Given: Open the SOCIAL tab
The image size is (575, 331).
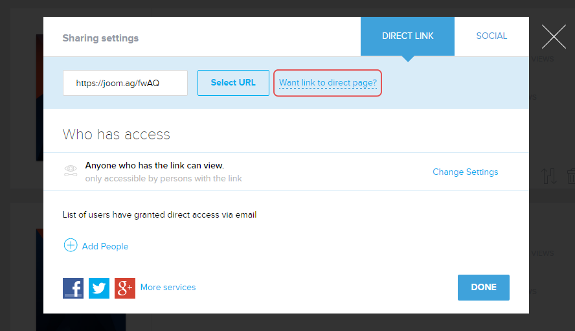Looking at the screenshot, I should 491,36.
